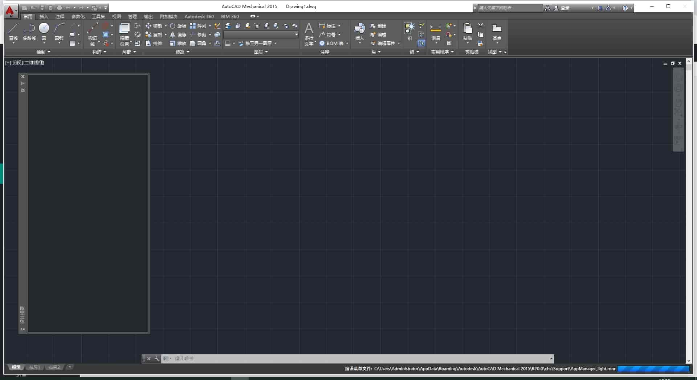
Task: Activate the 圆 Circle tool
Action: pyautogui.click(x=44, y=28)
